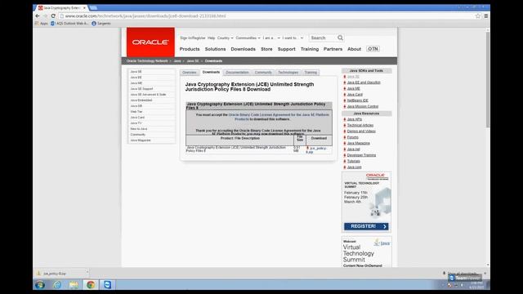Click the Help link
Image resolution: width=523 pixels, height=294 pixels.
211,38
